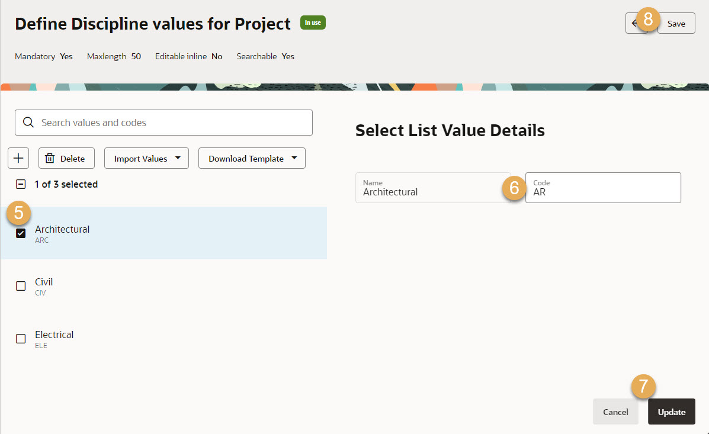The image size is (709, 434).
Task: Open the Import Values dropdown
Action: [146, 158]
